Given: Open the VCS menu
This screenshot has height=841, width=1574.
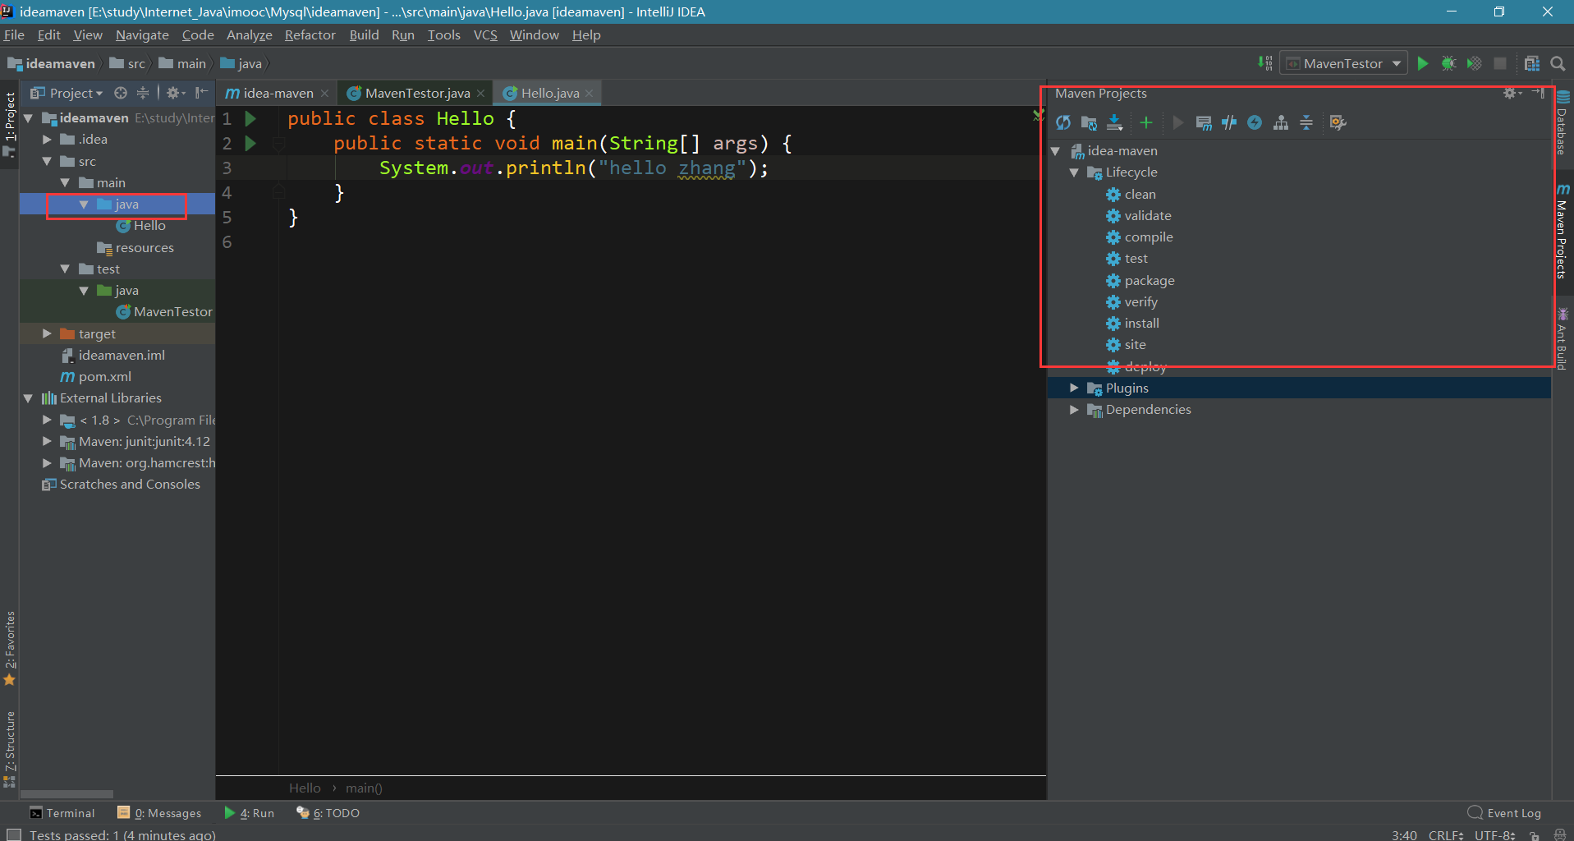Looking at the screenshot, I should (485, 34).
